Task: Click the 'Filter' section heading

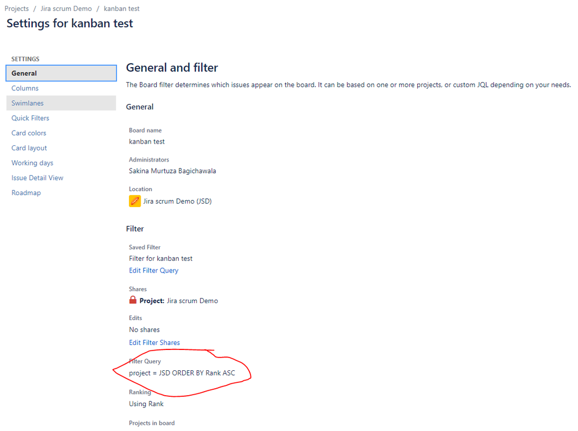Action: coord(135,229)
